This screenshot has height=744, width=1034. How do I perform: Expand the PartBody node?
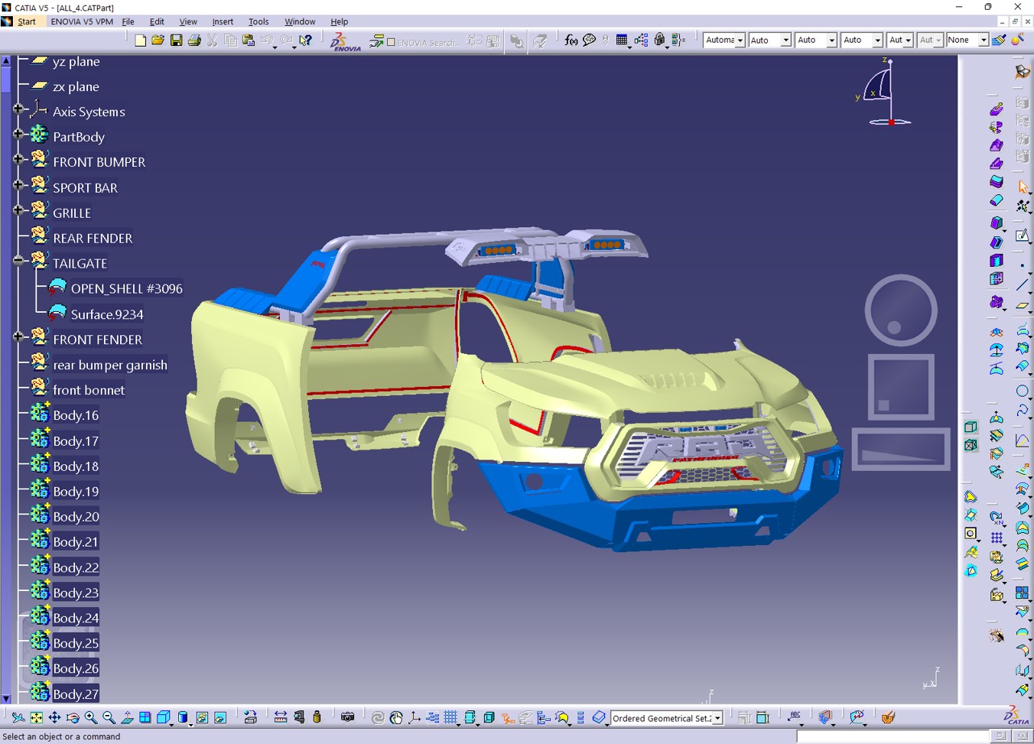tap(18, 135)
